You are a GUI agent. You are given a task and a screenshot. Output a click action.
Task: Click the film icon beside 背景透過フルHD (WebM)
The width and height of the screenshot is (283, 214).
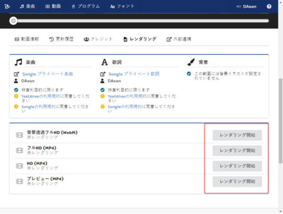pos(19,135)
